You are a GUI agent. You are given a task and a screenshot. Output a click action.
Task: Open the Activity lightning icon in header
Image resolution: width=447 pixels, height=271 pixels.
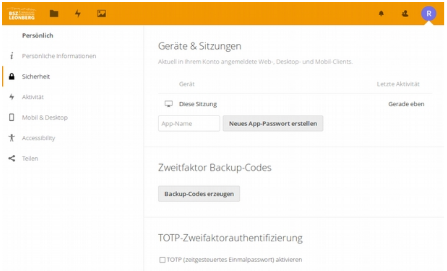click(x=77, y=13)
